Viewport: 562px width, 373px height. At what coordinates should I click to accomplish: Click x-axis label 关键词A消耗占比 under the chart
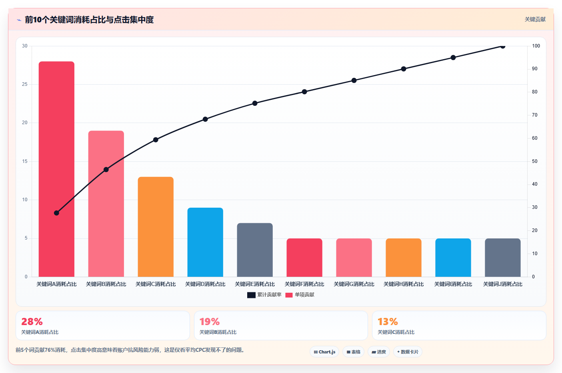(x=56, y=284)
